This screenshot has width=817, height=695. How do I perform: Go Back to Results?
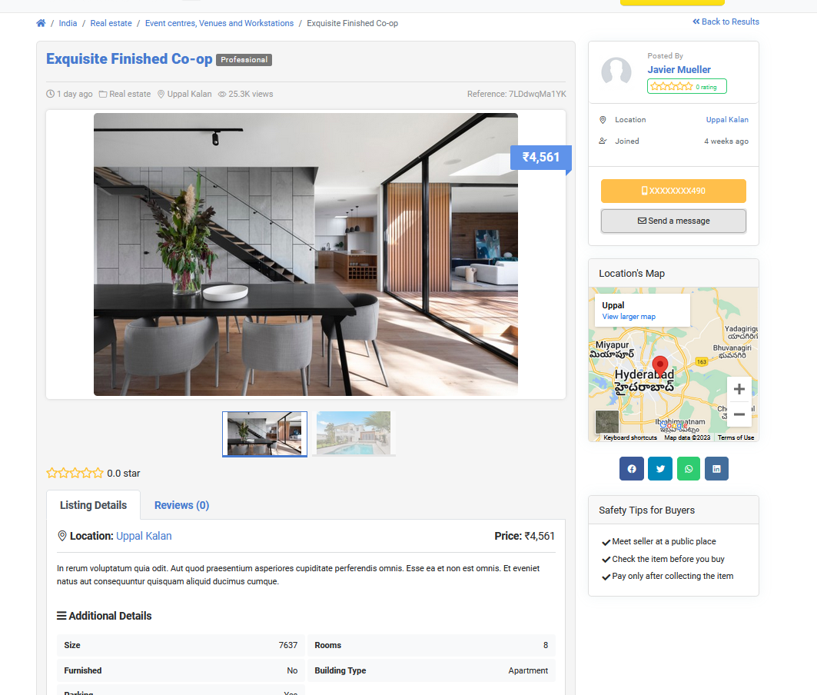(726, 22)
